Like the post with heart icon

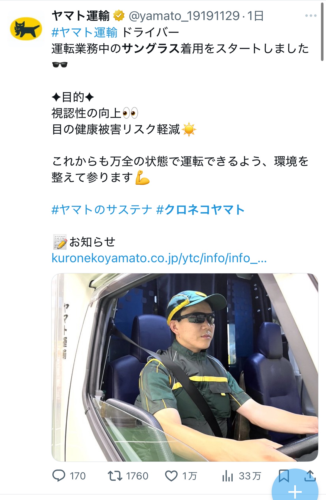coord(171,476)
